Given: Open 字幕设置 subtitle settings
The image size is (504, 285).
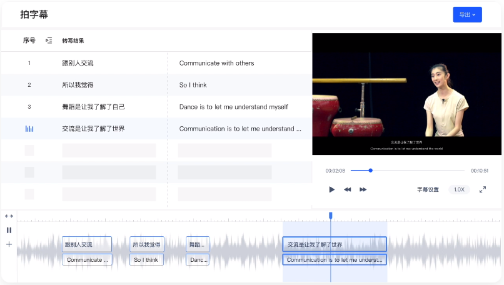Looking at the screenshot, I should (428, 189).
